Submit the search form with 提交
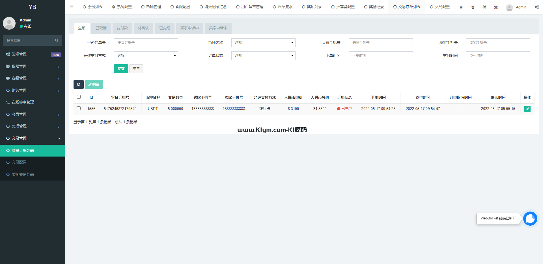Screen dimensions: 543x264 (x=121, y=69)
